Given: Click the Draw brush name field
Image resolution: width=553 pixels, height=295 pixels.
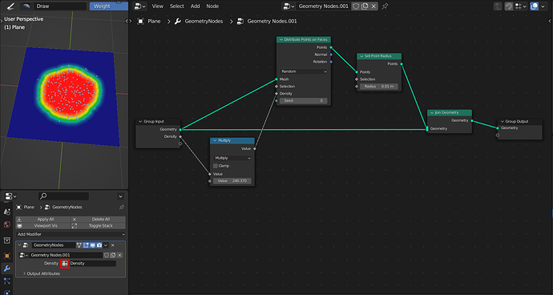Looking at the screenshot, I should tap(60, 6).
